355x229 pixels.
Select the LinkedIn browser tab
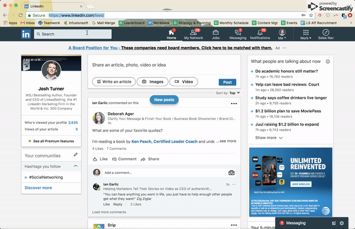[x=54, y=7]
